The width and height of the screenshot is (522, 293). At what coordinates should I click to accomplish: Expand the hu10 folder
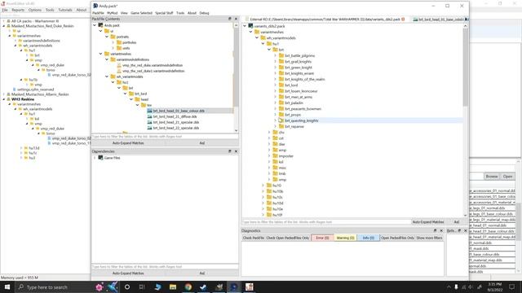263,186
